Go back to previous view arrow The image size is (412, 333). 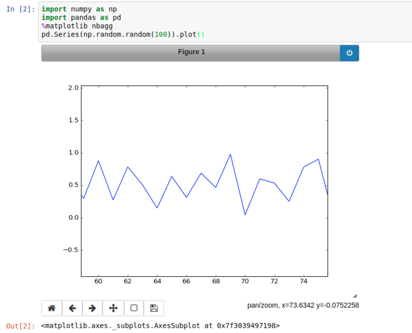(x=72, y=308)
